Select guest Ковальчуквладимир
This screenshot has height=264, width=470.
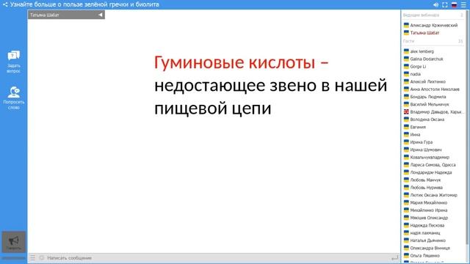[x=430, y=157]
